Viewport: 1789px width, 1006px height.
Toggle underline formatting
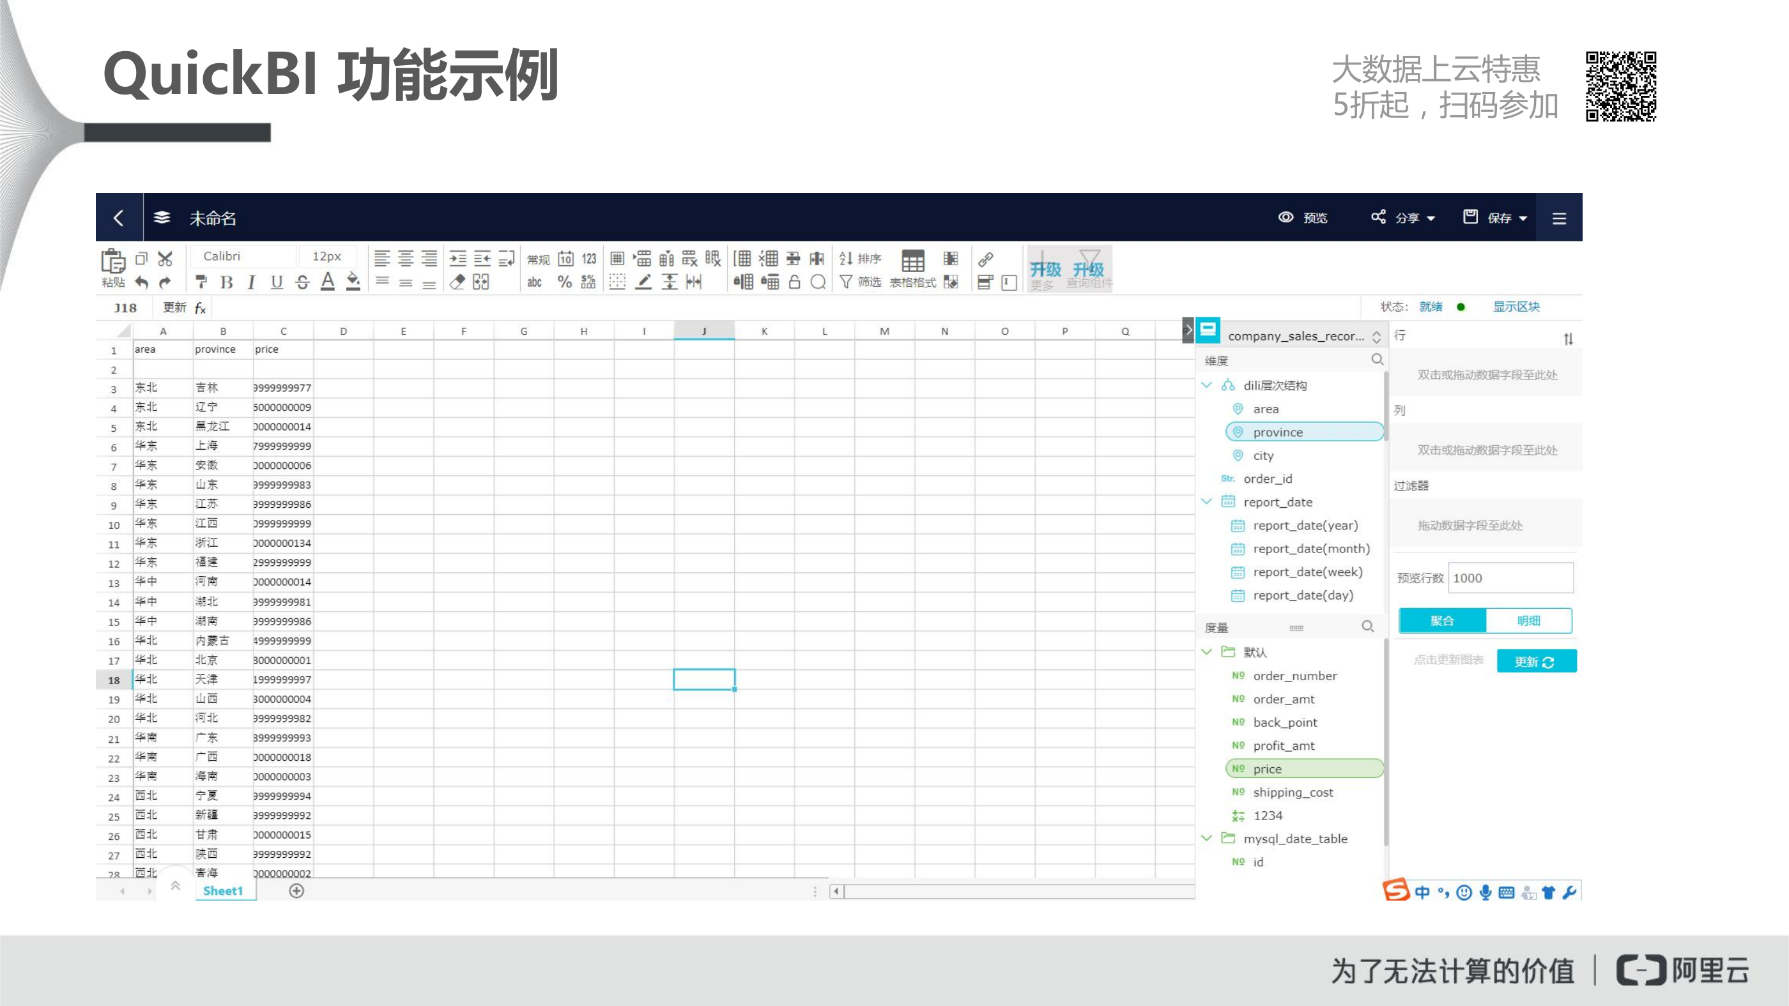[277, 282]
